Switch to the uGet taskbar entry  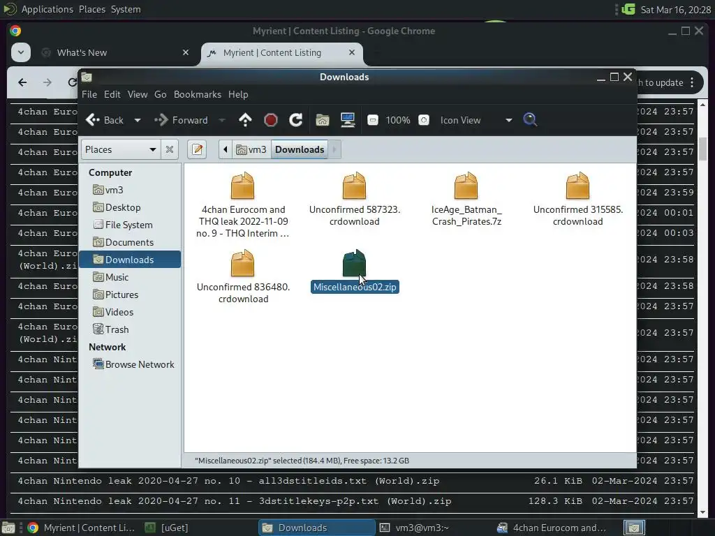[166, 528]
